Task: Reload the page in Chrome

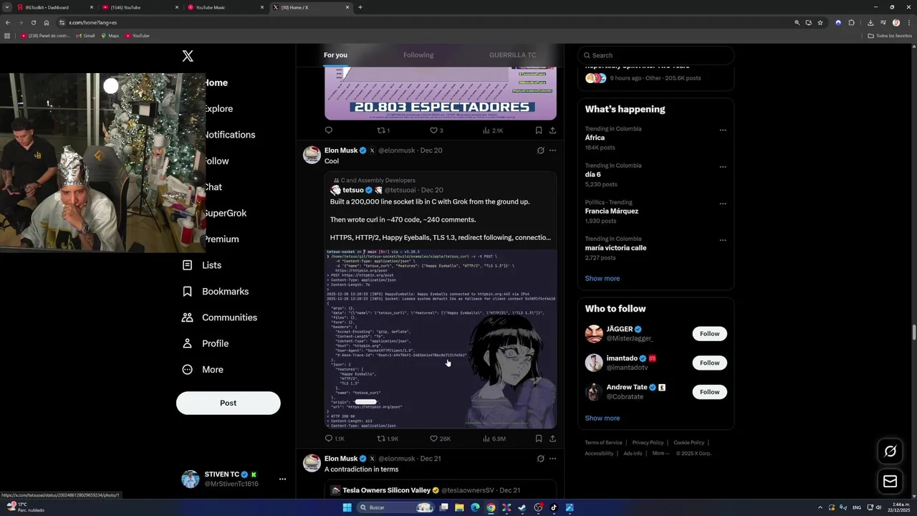Action: (x=34, y=22)
